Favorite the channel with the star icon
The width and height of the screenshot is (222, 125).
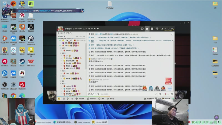(x=89, y=29)
